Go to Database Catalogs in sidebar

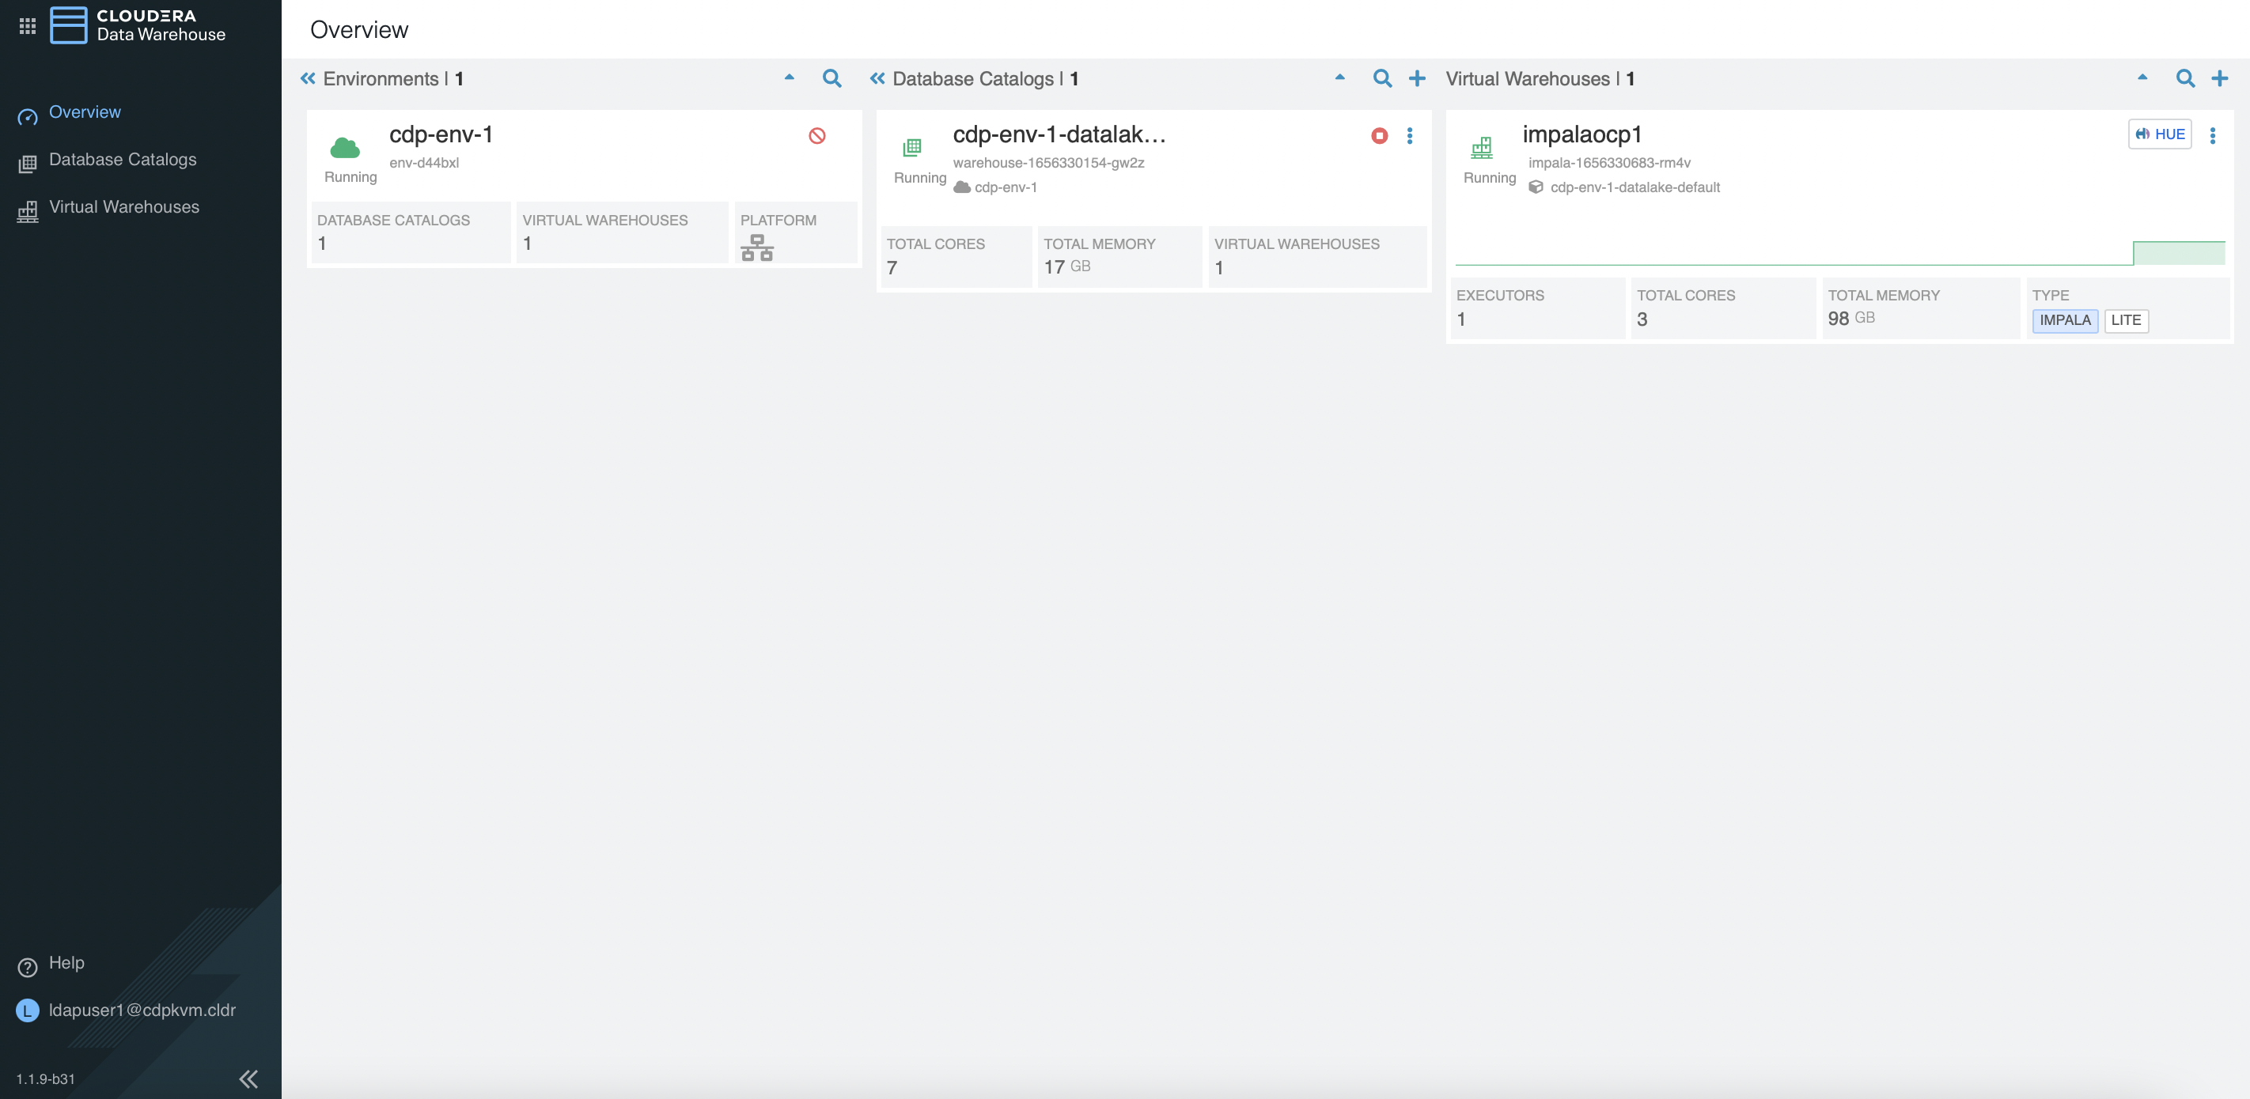tap(123, 160)
